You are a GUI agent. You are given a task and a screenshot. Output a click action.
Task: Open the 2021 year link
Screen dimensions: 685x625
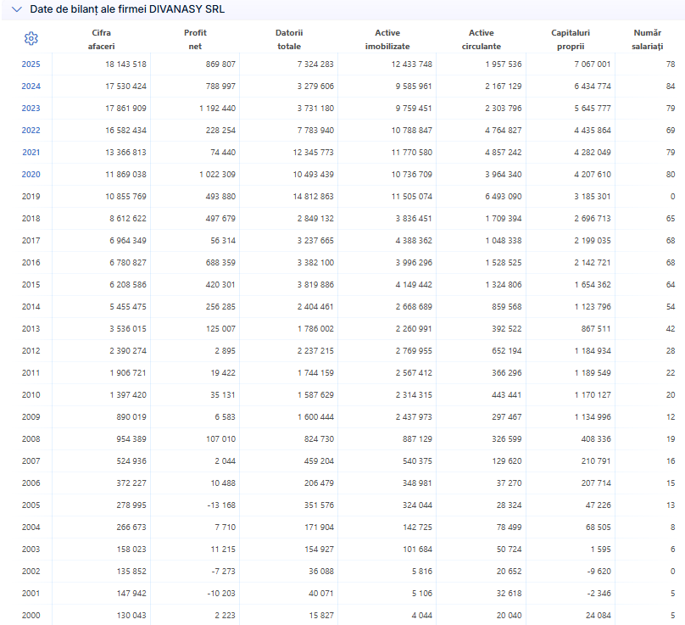[x=31, y=153]
